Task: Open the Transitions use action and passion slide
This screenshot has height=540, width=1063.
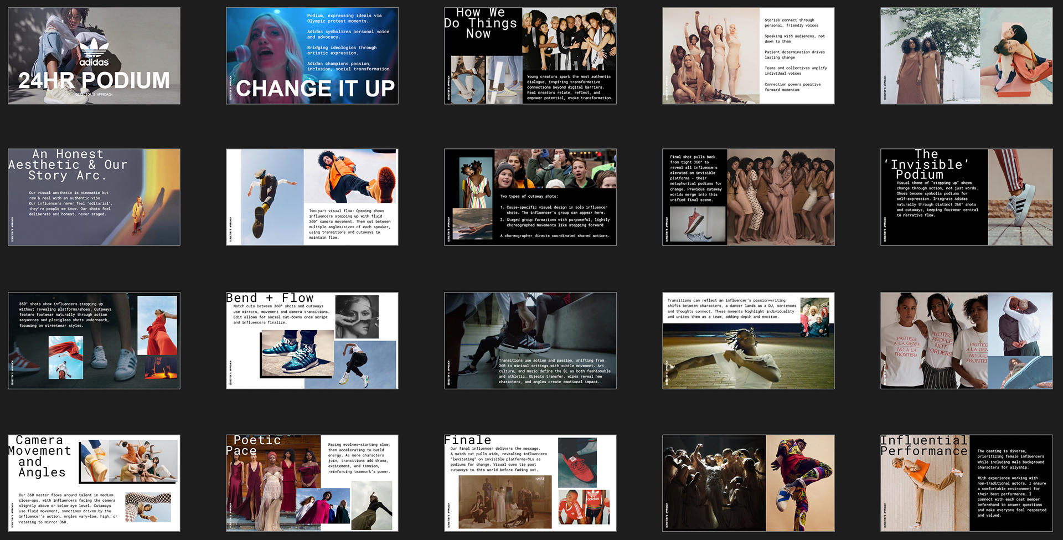Action: pos(530,341)
